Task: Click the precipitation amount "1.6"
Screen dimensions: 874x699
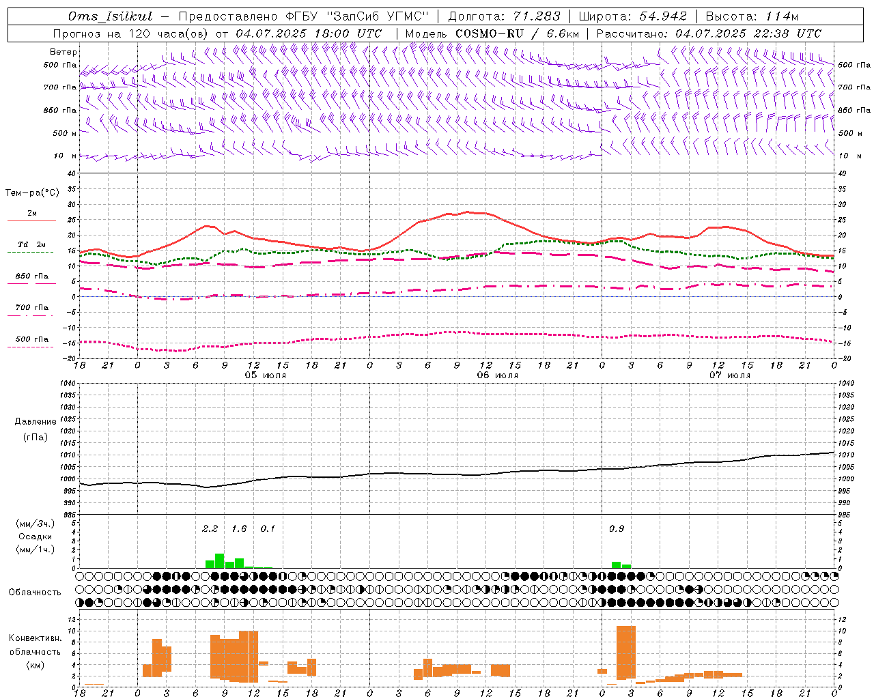Action: (239, 528)
